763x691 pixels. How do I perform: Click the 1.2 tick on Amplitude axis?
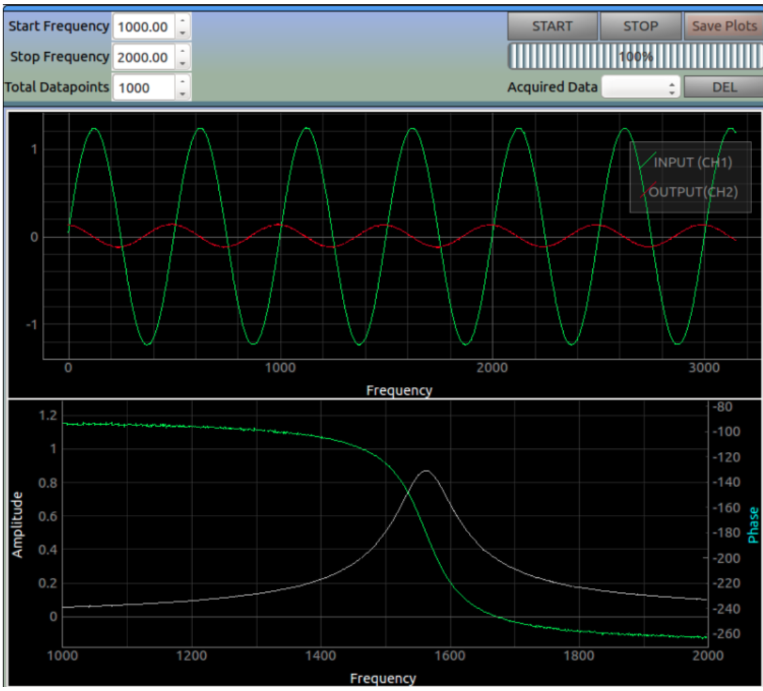[47, 415]
